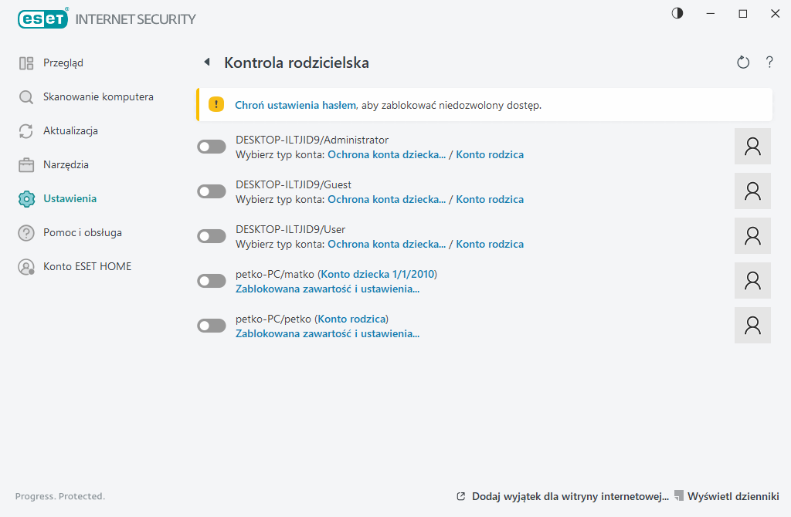Viewport: 791px width, 517px height.
Task: Toggle dark mode in the title bar
Action: (x=677, y=13)
